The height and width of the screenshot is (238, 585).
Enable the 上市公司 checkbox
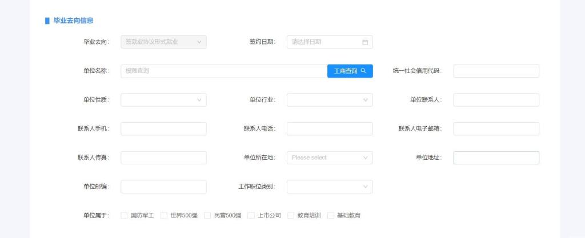click(251, 216)
